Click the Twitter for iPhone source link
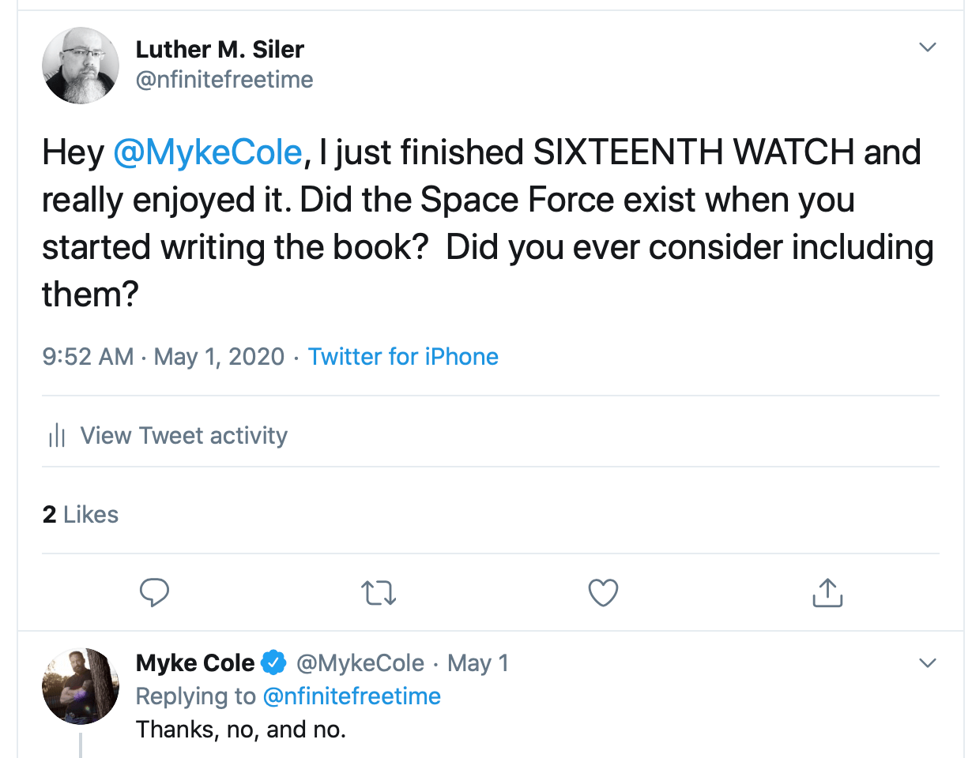The image size is (972, 758). tap(403, 357)
